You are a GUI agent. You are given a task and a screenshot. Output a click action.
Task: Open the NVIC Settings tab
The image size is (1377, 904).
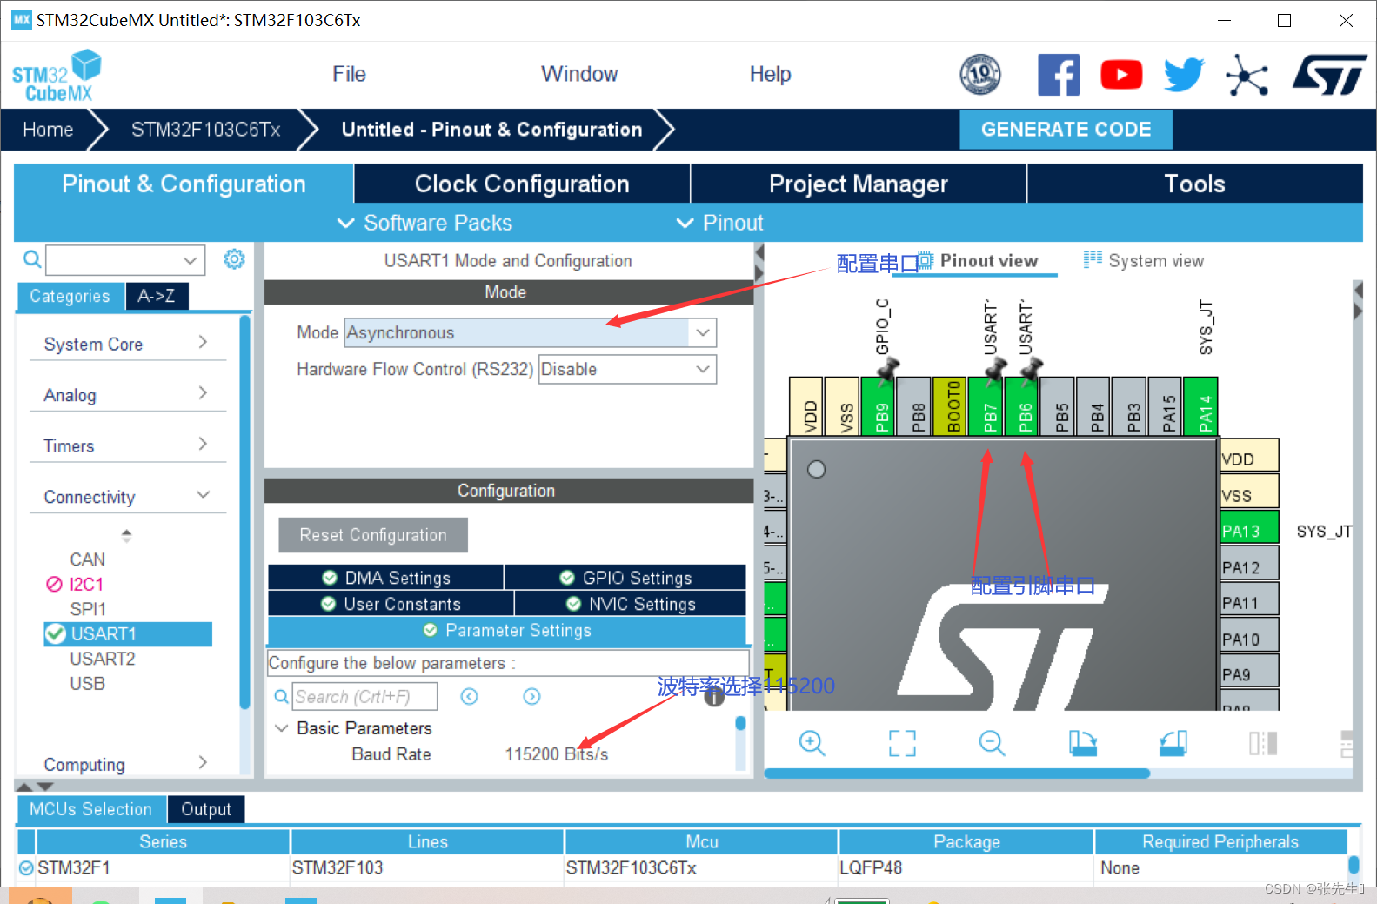click(x=631, y=604)
